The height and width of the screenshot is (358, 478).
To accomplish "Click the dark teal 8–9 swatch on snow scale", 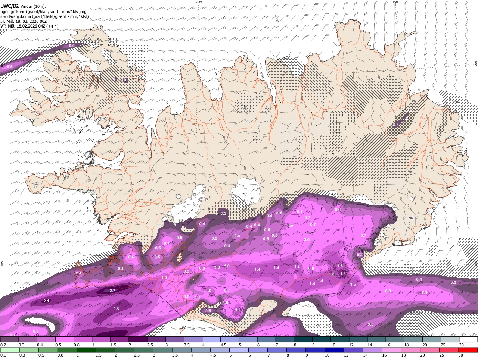I will pos(303,340).
